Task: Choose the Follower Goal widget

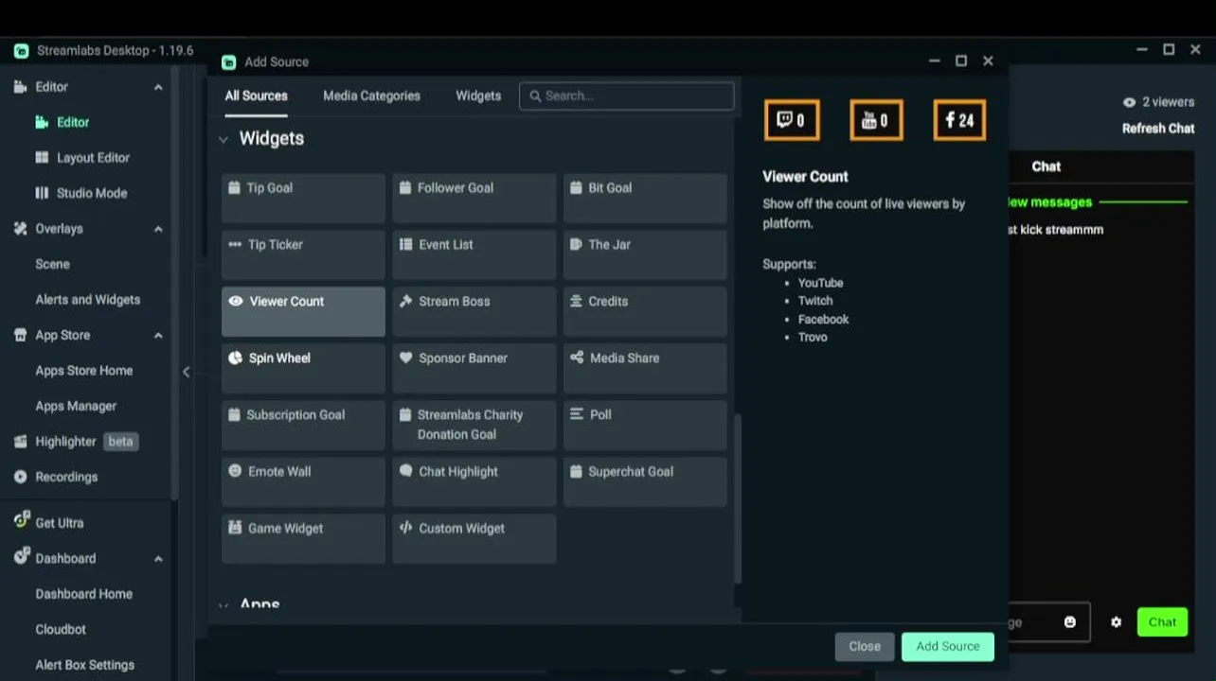Action: pyautogui.click(x=474, y=198)
